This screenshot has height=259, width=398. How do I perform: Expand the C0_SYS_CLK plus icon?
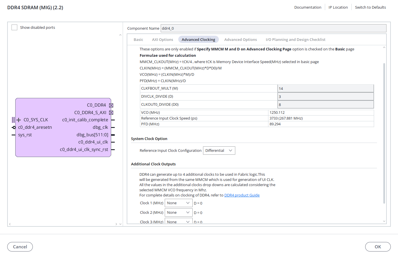18,120
